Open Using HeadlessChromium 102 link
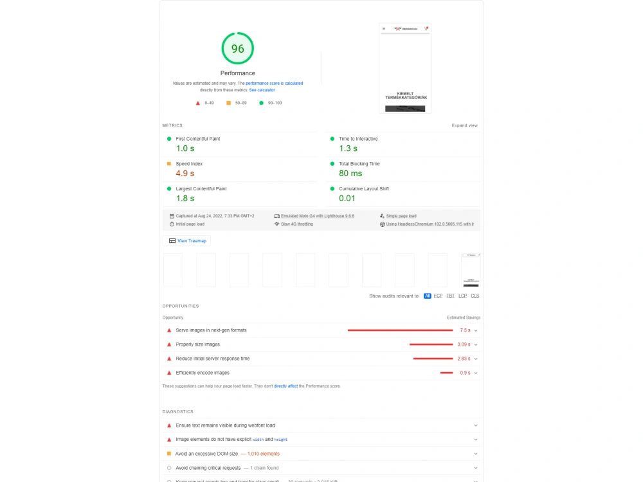 tap(430, 224)
